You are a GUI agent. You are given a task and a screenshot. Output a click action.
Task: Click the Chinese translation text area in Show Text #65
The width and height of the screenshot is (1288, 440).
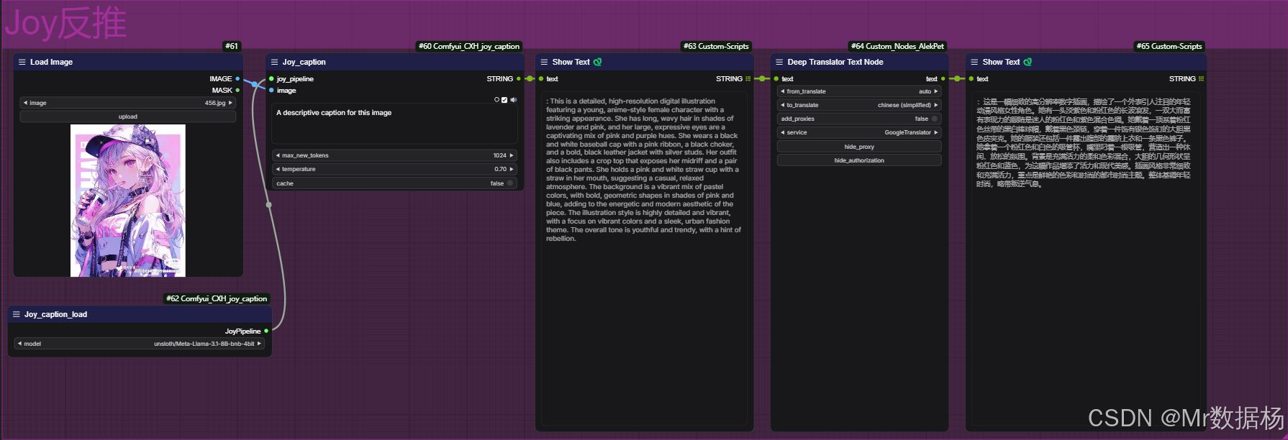tap(1085, 260)
